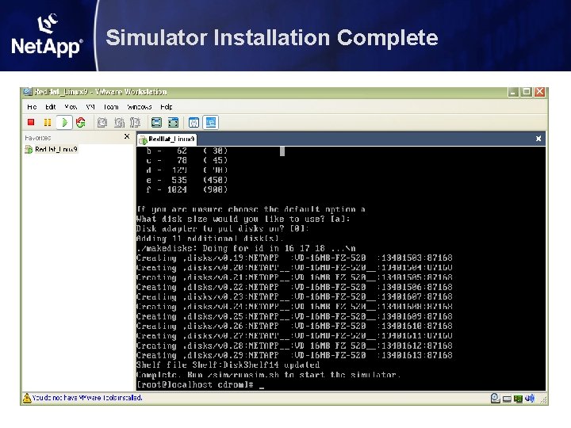Image resolution: width=571 pixels, height=428 pixels.
Task: Click the Creating ,disks/v0.29 line
Action: pyautogui.click(x=294, y=355)
